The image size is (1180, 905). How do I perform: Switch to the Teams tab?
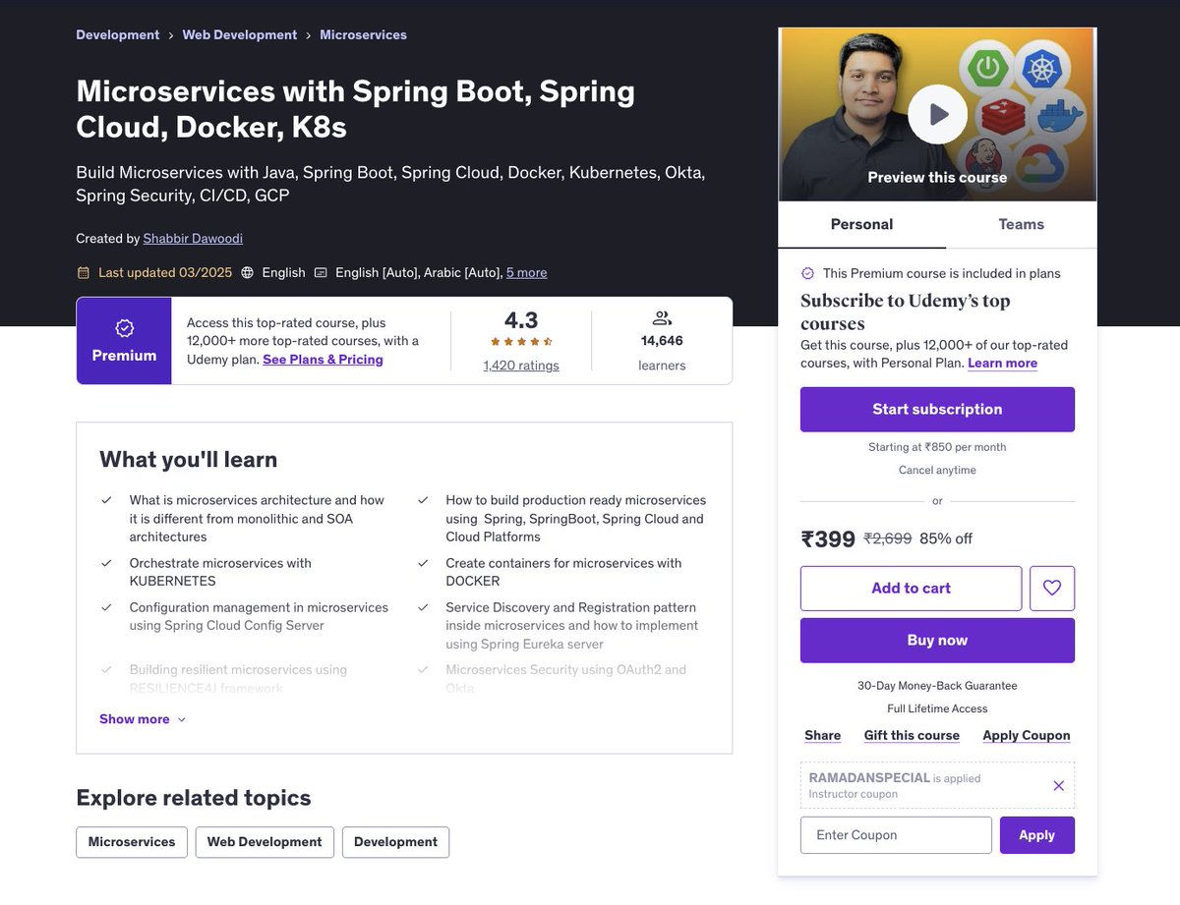click(x=1021, y=224)
